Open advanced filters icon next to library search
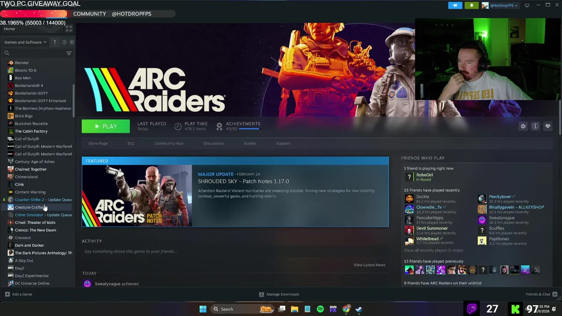 click(69, 53)
